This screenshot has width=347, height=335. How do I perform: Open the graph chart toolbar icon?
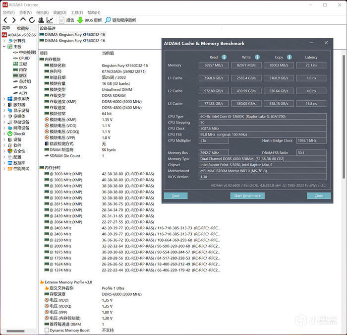[x=50, y=20]
